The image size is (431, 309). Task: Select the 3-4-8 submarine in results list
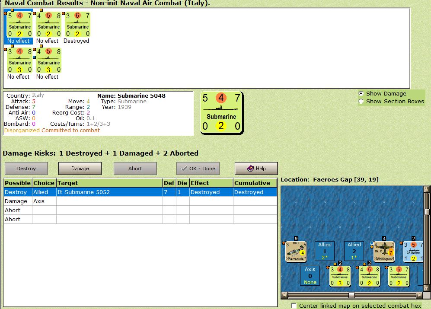(19, 61)
